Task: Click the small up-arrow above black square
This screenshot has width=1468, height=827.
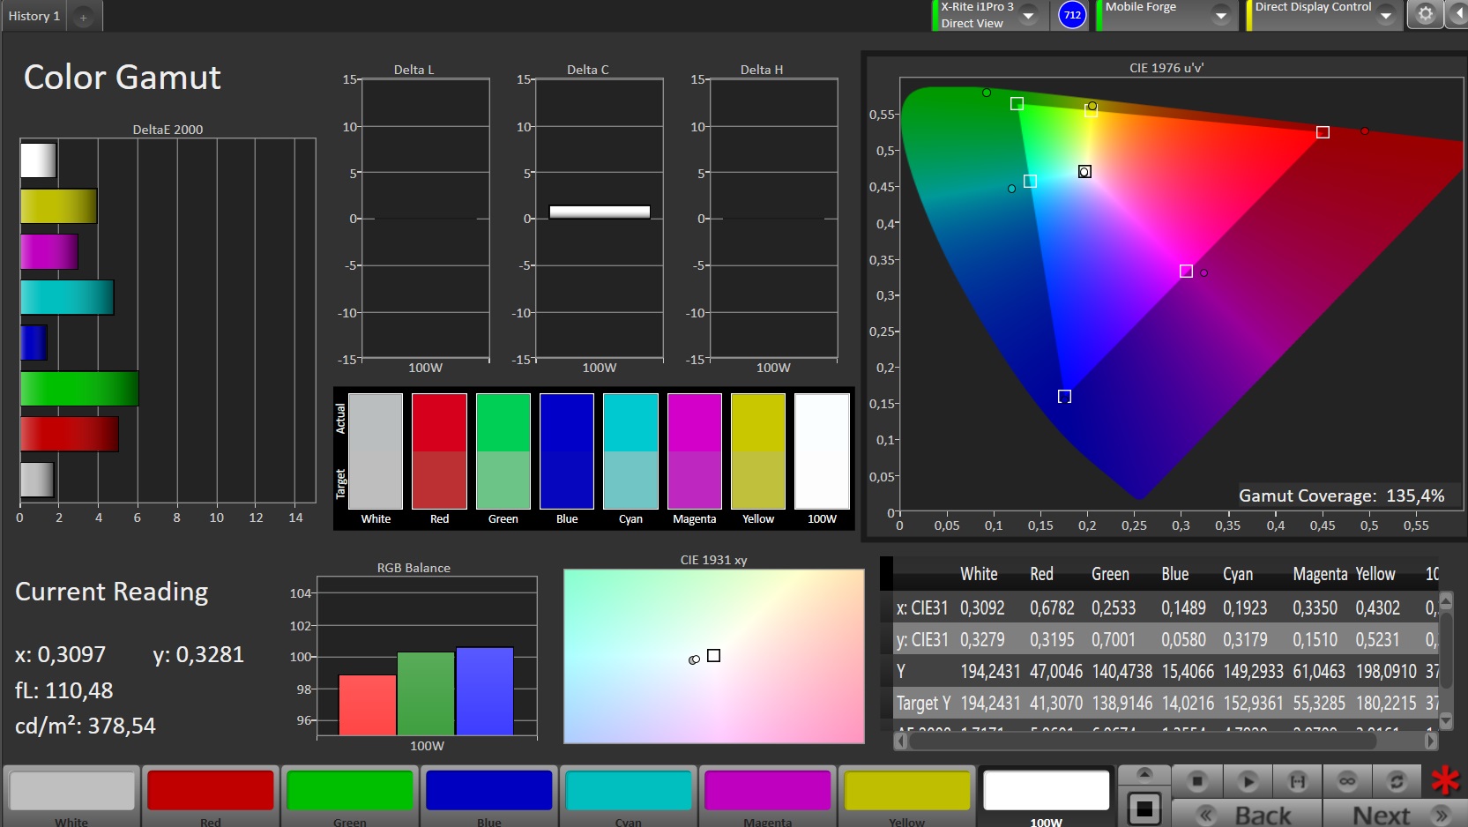Action: click(1144, 774)
